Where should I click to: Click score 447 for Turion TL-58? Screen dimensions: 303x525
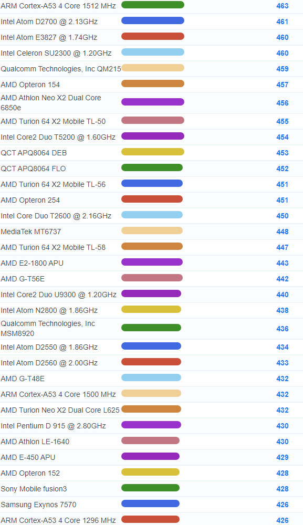[x=282, y=247]
